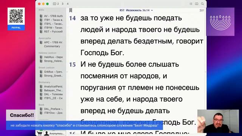Click the book icon beside DAL_Preface
This screenshot has width=242, height=136.
(41, 109)
